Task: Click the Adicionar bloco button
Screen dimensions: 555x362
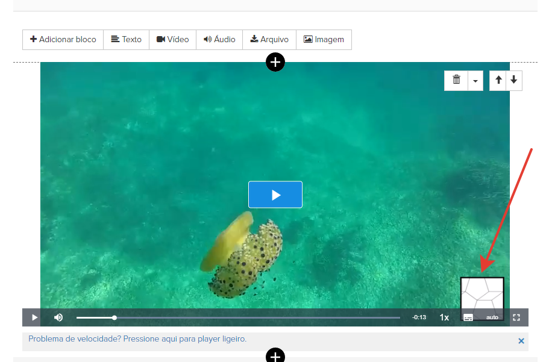Action: 63,40
